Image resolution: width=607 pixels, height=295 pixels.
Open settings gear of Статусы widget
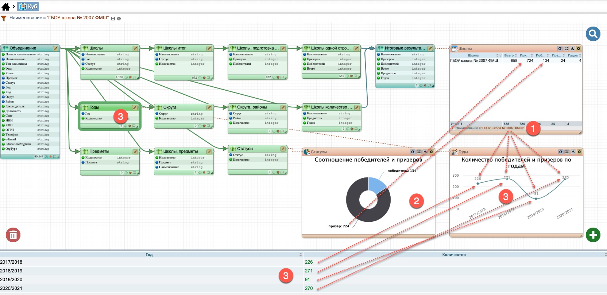tap(431, 152)
